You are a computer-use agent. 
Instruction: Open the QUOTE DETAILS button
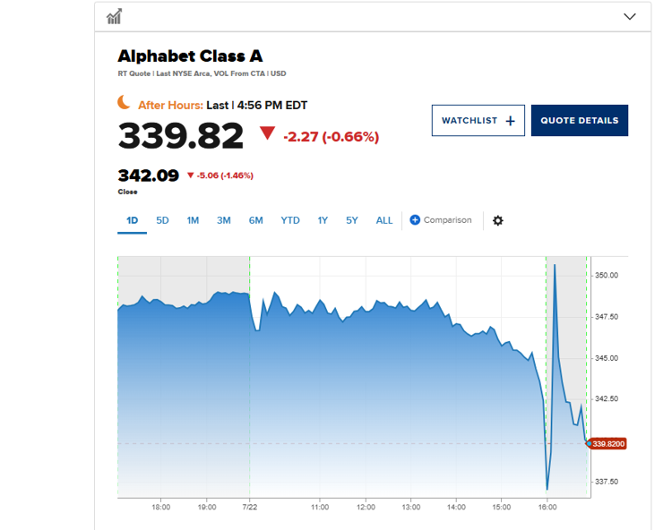pyautogui.click(x=580, y=121)
